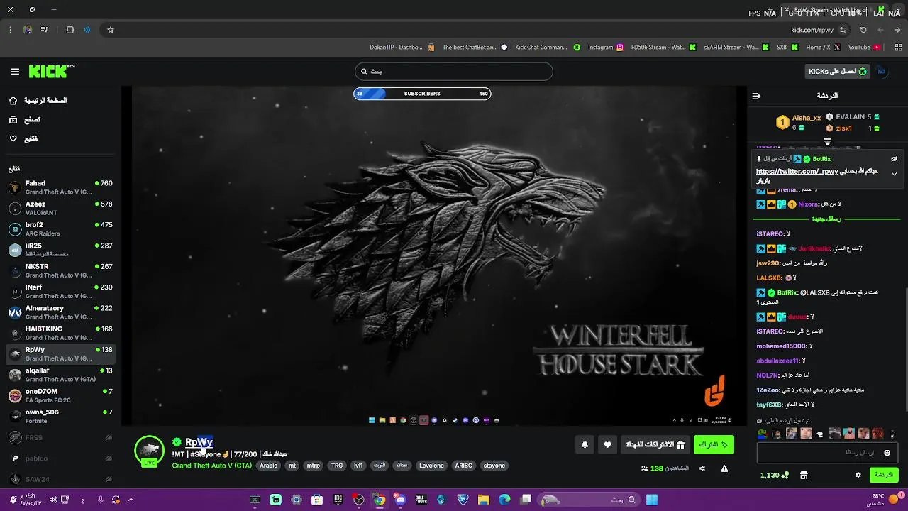Viewport: 908px width, 511px height.
Task: Open owns_506 Fortnite channel
Action: point(60,416)
